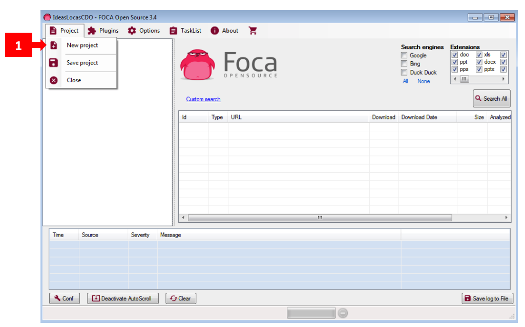
Task: Click the floppy disk icon on Save log
Action: (x=468, y=298)
